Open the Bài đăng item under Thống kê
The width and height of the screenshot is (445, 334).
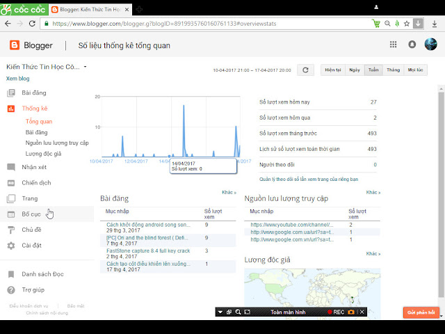(x=37, y=132)
